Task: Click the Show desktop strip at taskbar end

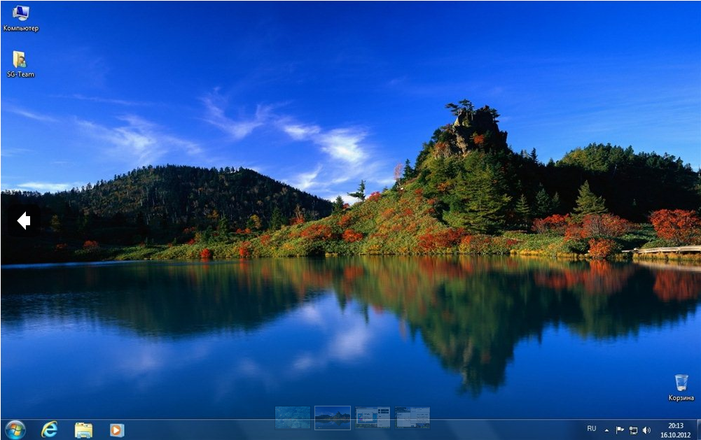Action: tap(698, 430)
